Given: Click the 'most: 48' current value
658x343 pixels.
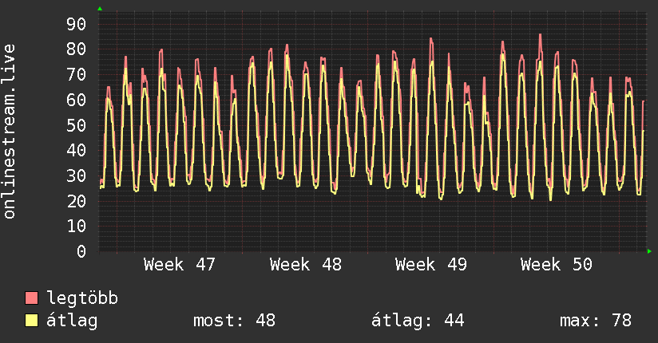Looking at the screenshot, I should 234,321.
